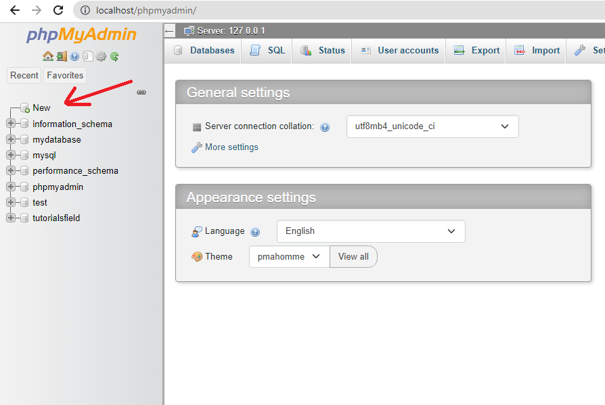Select the mydatabase database
Screen dimensions: 605x405
[57, 139]
